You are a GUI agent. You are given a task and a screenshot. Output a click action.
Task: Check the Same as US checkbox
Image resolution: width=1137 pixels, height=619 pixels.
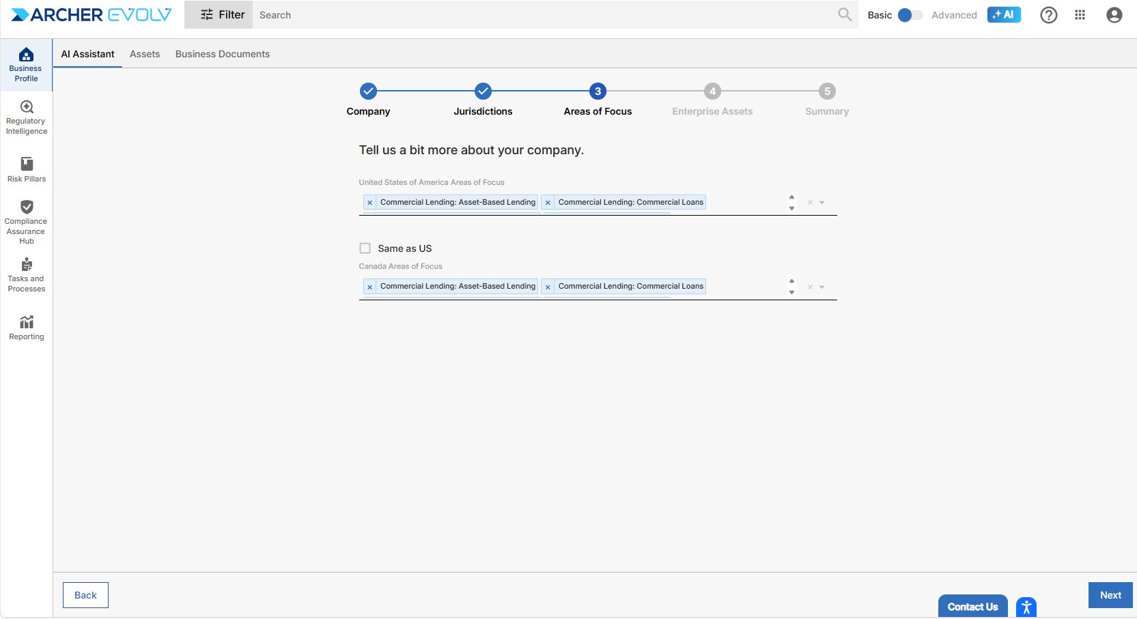365,248
